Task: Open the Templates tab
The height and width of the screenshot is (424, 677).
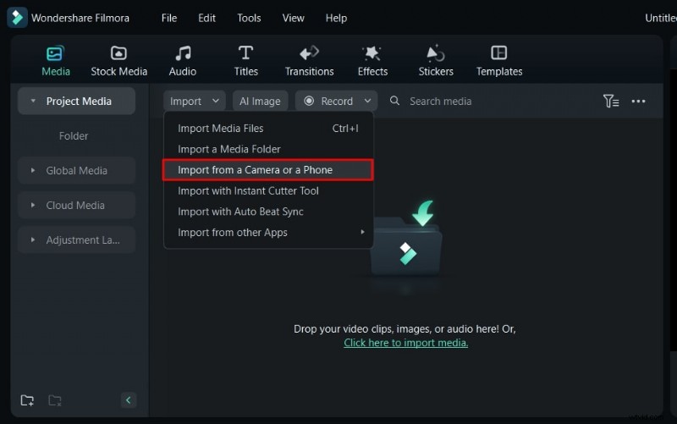Action: click(499, 61)
